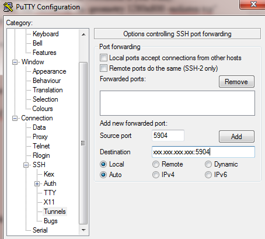Open the Data category

click(x=39, y=127)
